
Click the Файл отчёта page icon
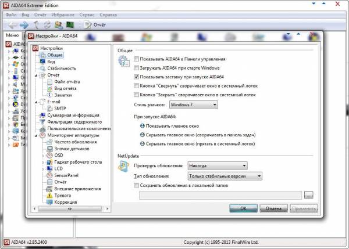tap(49, 82)
